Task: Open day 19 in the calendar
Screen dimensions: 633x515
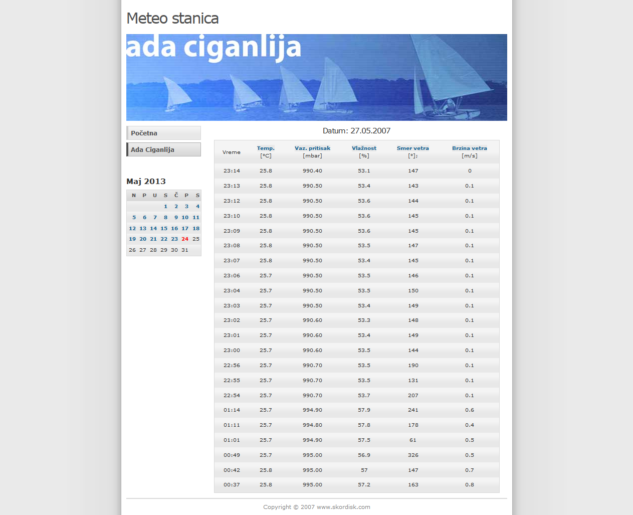Action: 132,239
